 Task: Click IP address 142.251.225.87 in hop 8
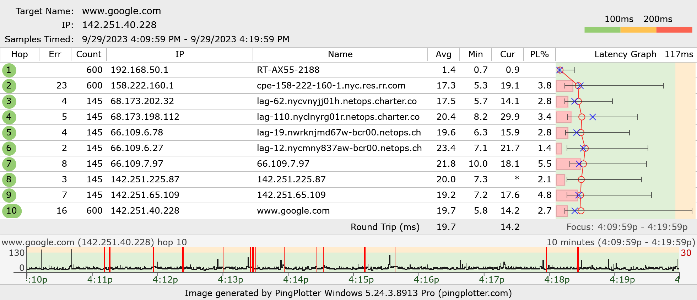[x=145, y=180]
